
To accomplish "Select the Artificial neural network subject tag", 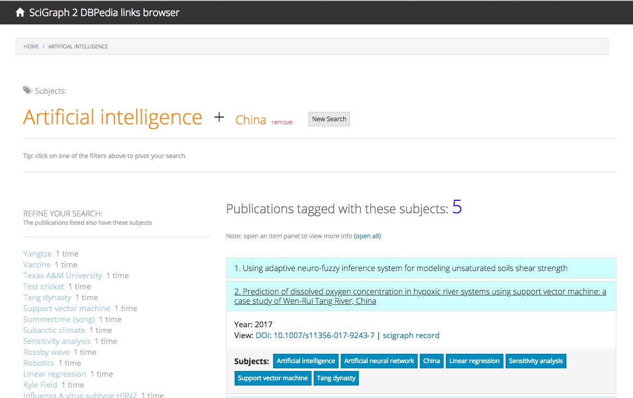I will 379,361.
